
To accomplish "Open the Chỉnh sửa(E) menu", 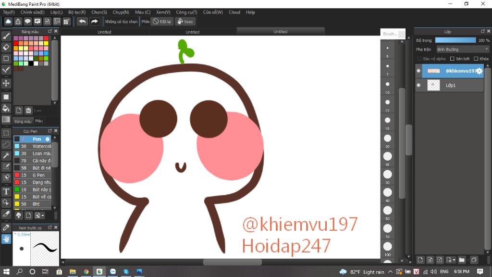I will click(32, 12).
